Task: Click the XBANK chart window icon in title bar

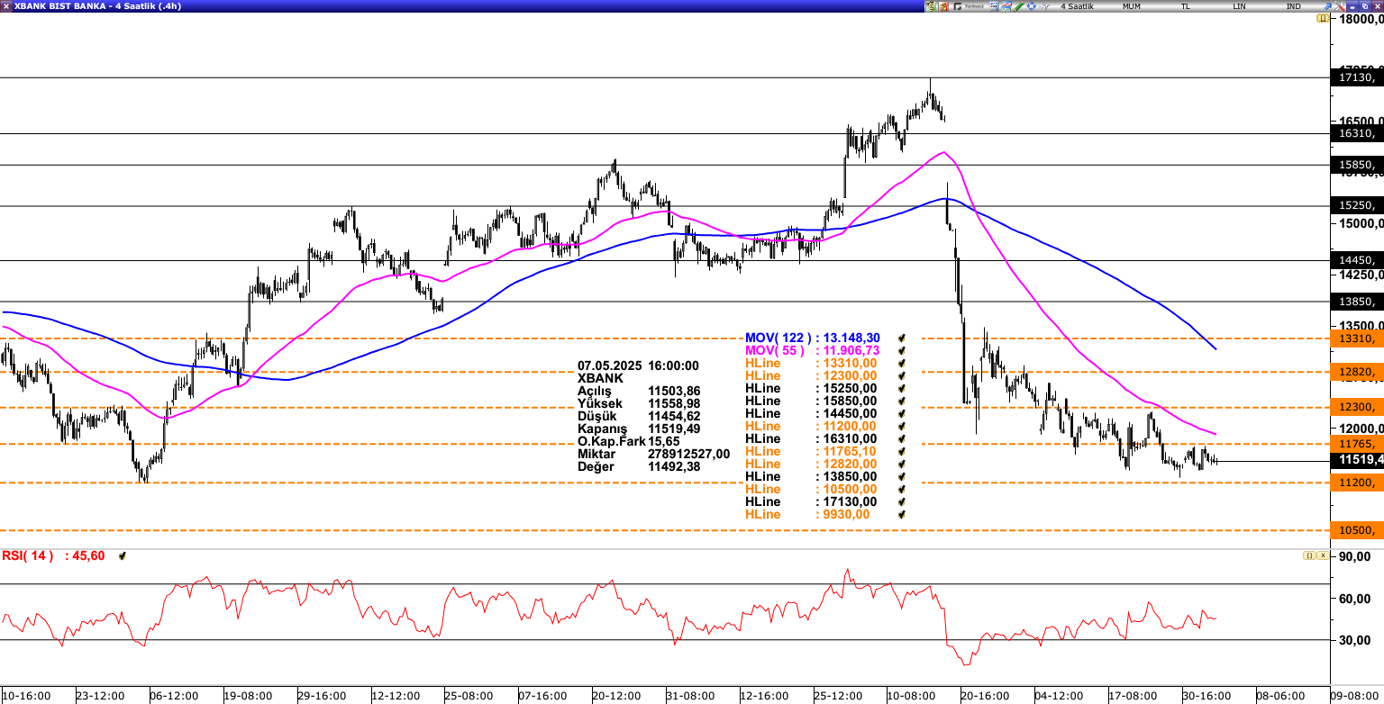Action: 6,6
